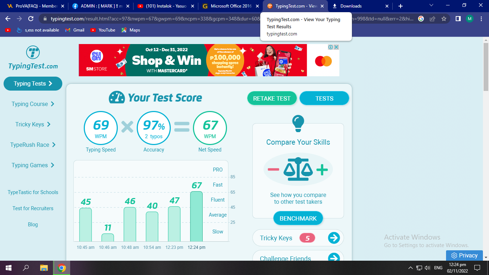
Task: Open the Typing Games menu
Action: (x=33, y=165)
